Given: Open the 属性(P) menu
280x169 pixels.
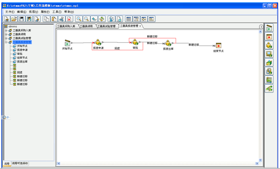Looking at the screenshot, I should tap(45, 12).
